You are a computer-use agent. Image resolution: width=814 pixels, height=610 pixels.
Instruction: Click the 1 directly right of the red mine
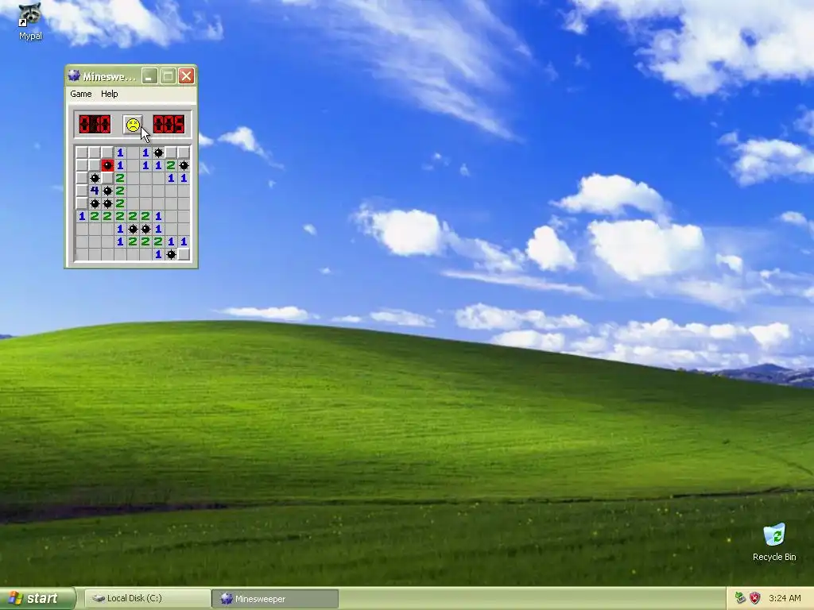point(120,165)
